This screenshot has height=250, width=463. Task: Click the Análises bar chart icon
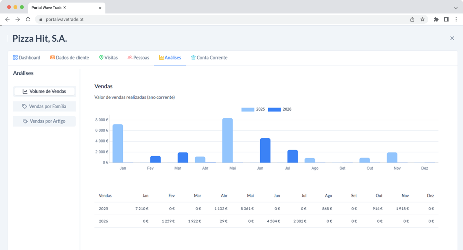click(x=161, y=57)
